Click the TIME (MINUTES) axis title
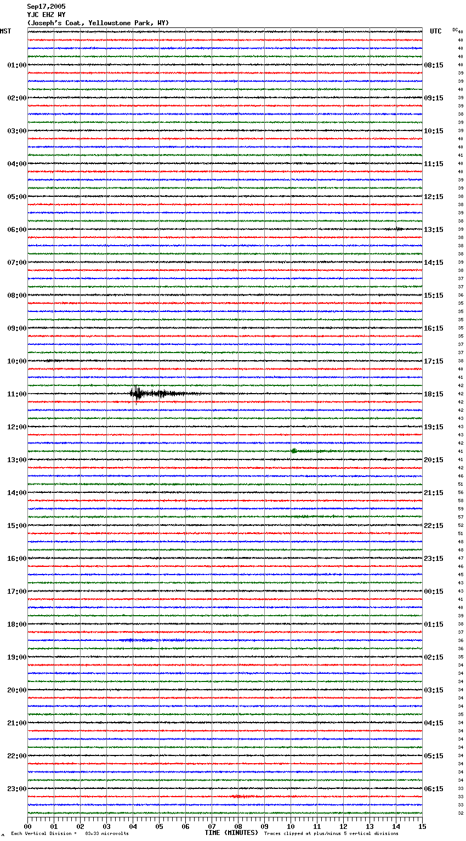The image size is (466, 841). (231, 833)
